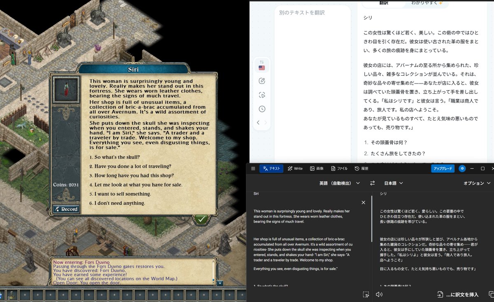Screen dimensions: 494x302
Task: Select 'Let me look at what you have for sale'
Action: tap(136, 185)
